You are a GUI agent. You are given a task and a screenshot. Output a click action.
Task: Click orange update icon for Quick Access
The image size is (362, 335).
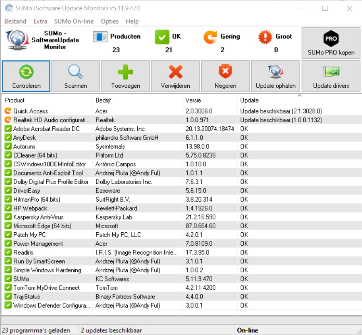(x=8, y=111)
